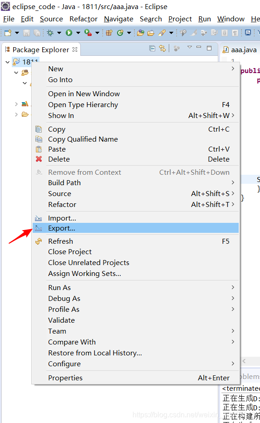The image size is (260, 423).
Task: Select Delete with the red X icon
Action: (136, 159)
